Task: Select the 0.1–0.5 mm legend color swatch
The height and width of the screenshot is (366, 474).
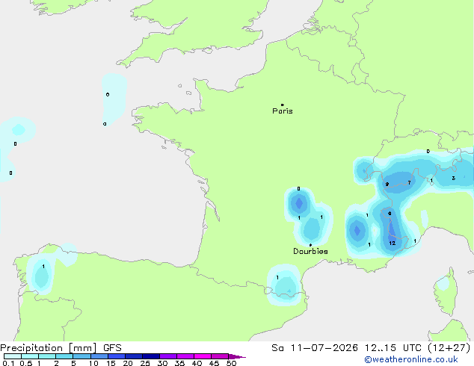Action: click(x=13, y=356)
